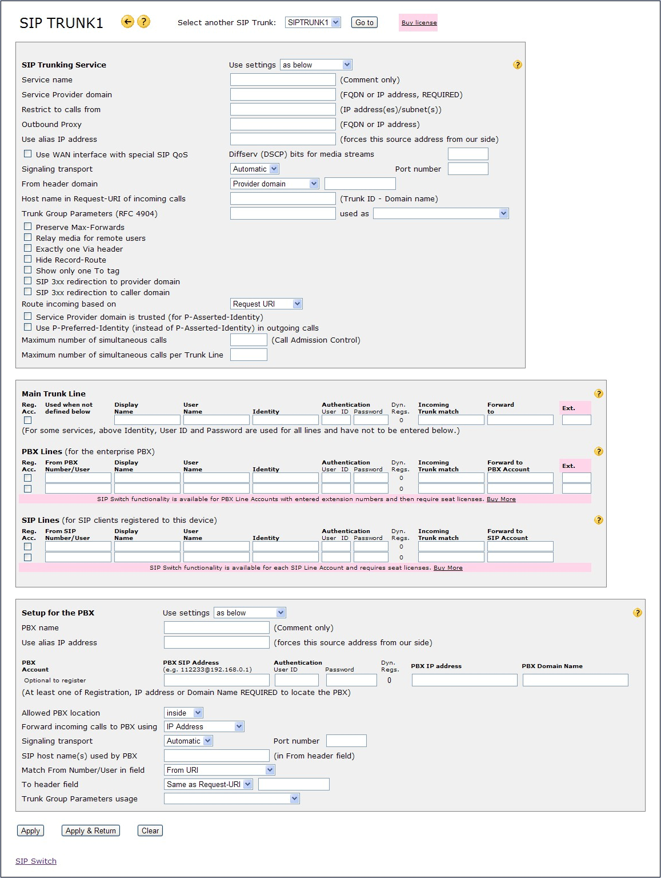Open help icon for PBX Lines section
This screenshot has width=661, height=878.
599,451
